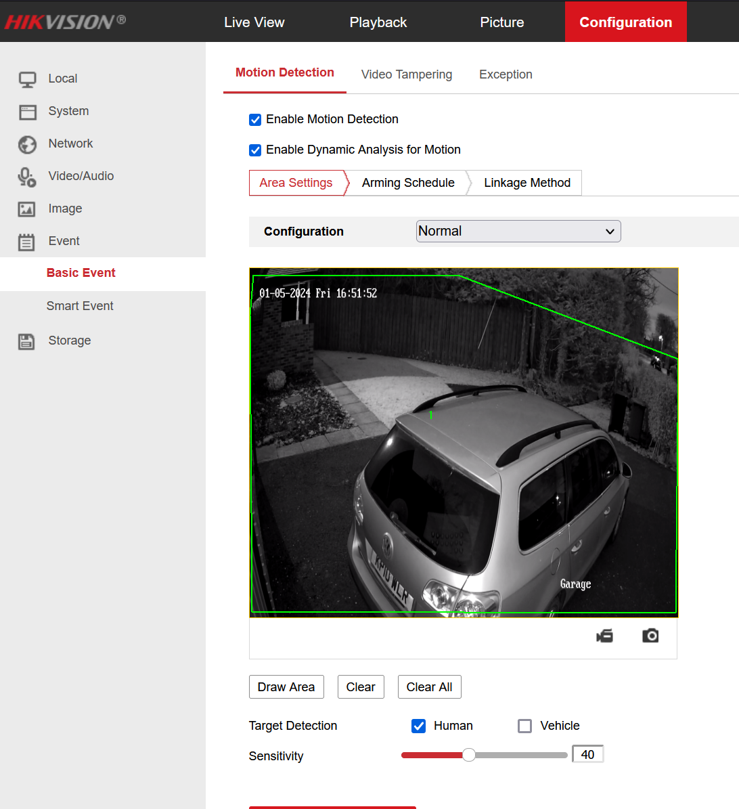Open the Arming Schedule tab
This screenshot has height=809, width=739.
(408, 183)
